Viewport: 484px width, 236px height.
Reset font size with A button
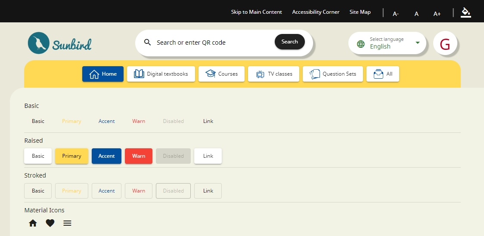tap(416, 14)
